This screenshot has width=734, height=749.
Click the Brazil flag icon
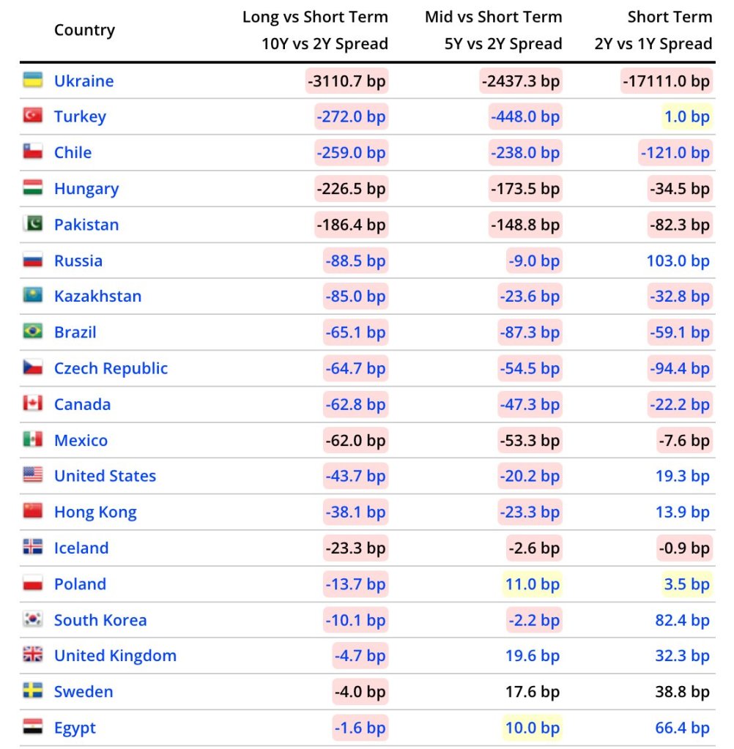tap(32, 332)
